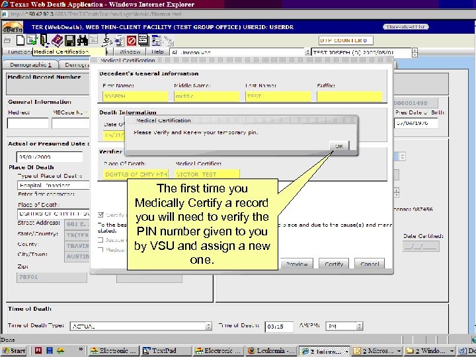This screenshot has height=357, width=476.
Task: Click the Medrec input field
Action: coord(28,123)
